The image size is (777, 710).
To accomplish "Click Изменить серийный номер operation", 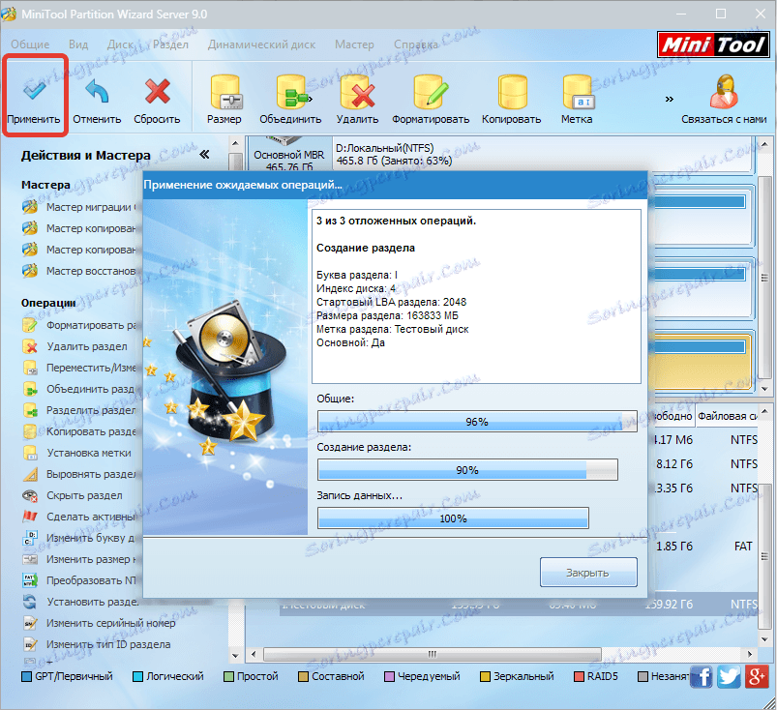I will [110, 623].
